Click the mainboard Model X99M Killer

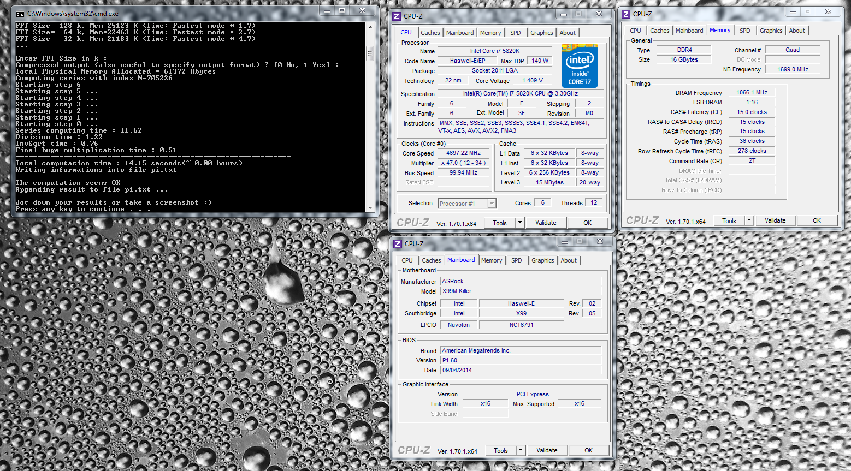coord(492,291)
